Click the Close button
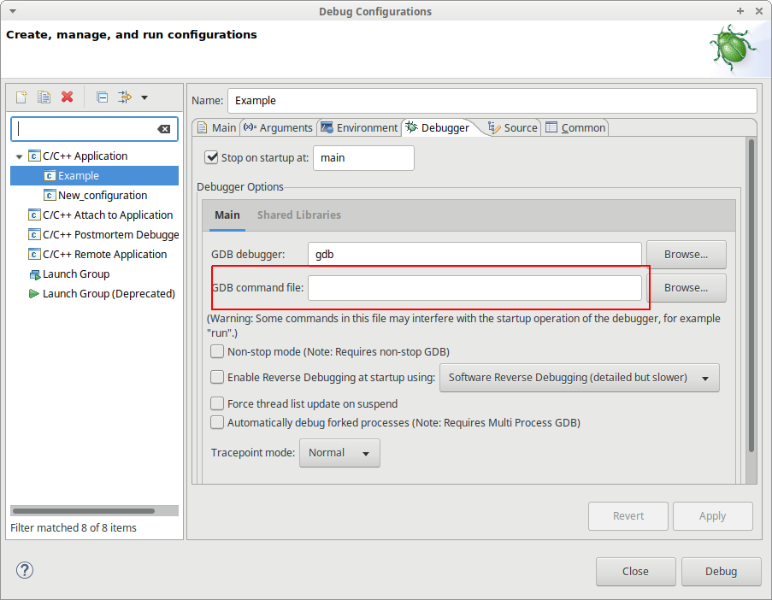 [635, 572]
